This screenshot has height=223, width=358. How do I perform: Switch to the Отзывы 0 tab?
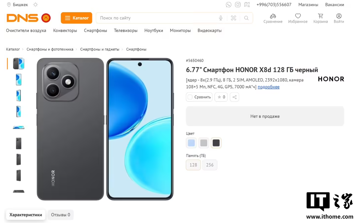point(60,215)
